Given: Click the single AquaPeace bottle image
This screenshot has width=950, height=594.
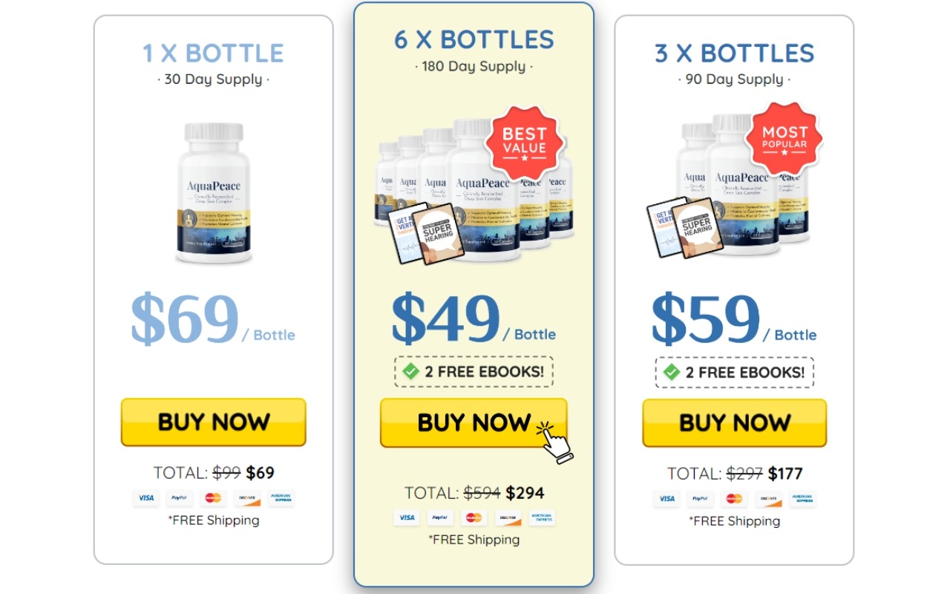Looking at the screenshot, I should (x=214, y=193).
